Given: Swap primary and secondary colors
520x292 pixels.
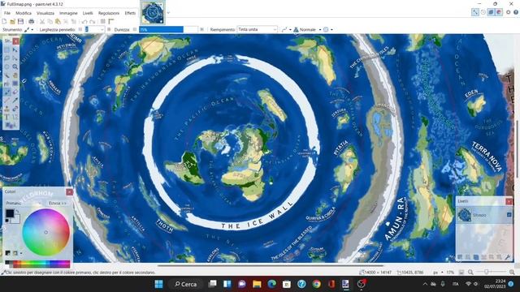Looking at the screenshot, I should pyautogui.click(x=17, y=211).
